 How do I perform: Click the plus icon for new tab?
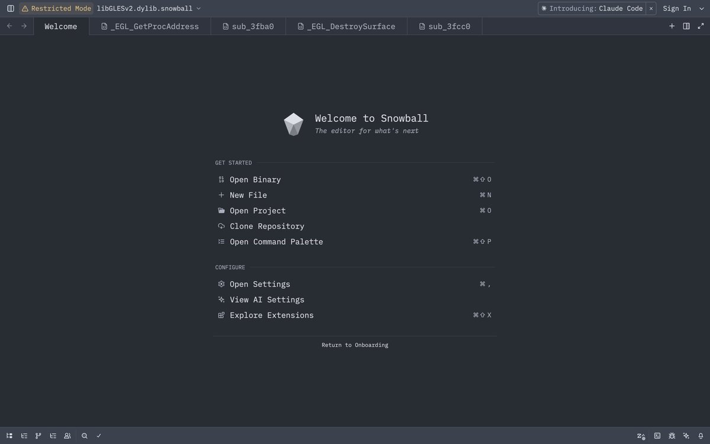point(672,26)
